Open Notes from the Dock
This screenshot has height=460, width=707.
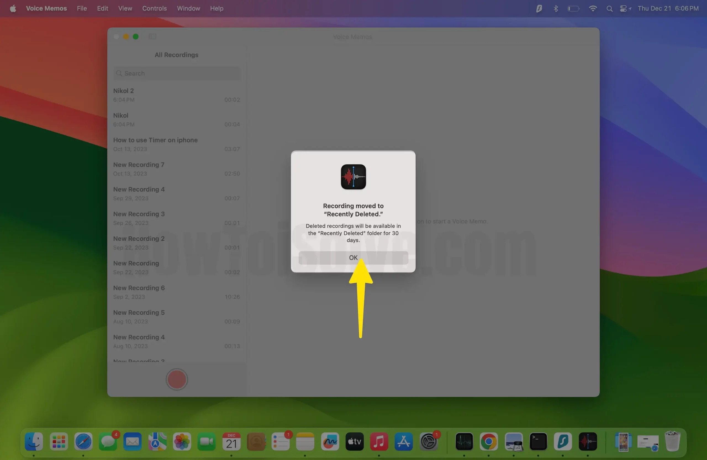(305, 441)
